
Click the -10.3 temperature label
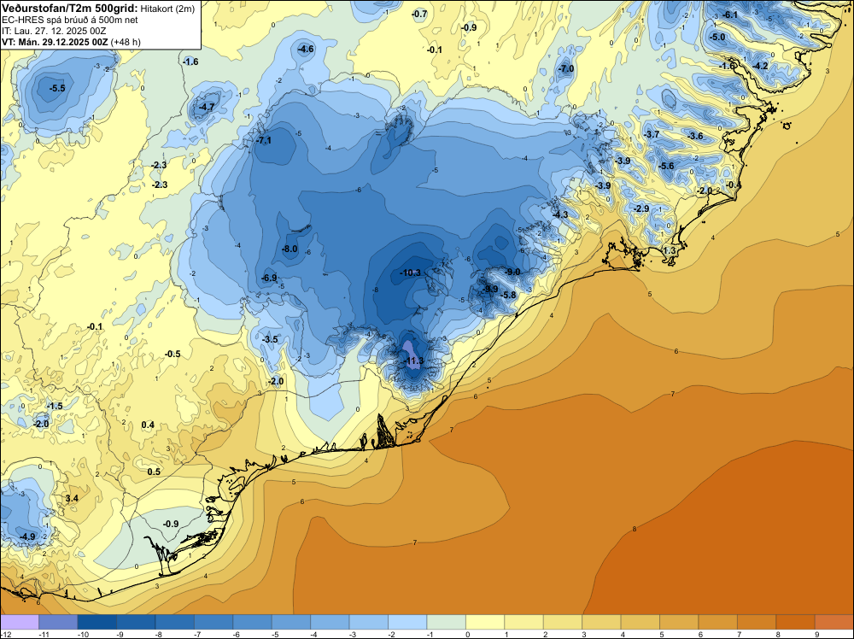(410, 273)
